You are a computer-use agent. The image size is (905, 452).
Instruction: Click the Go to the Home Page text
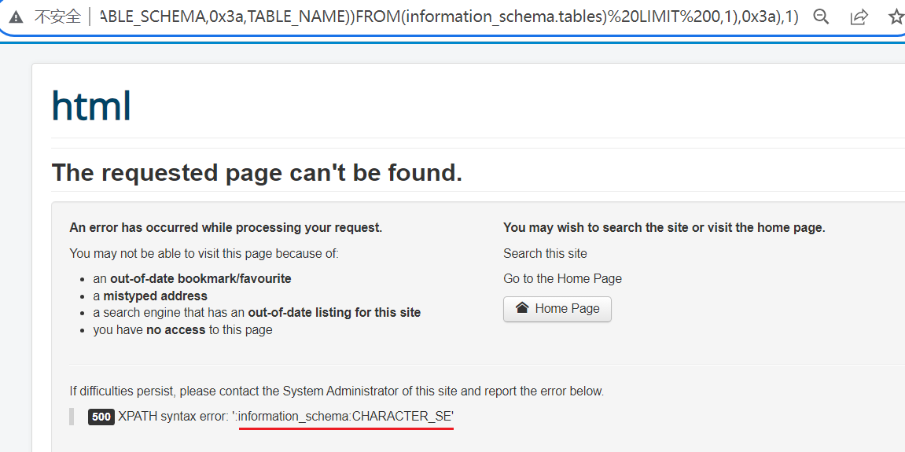pyautogui.click(x=562, y=278)
